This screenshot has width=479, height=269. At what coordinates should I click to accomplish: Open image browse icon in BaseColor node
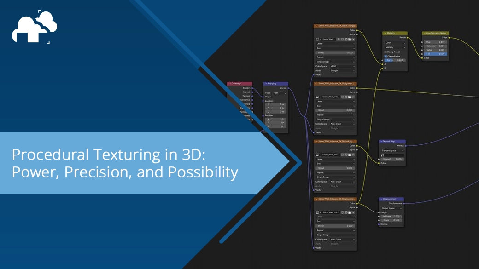pos(318,40)
